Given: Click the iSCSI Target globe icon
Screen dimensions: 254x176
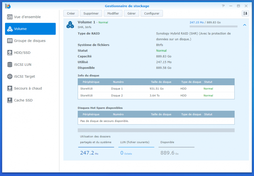Looking at the screenshot, I should (x=10, y=76).
